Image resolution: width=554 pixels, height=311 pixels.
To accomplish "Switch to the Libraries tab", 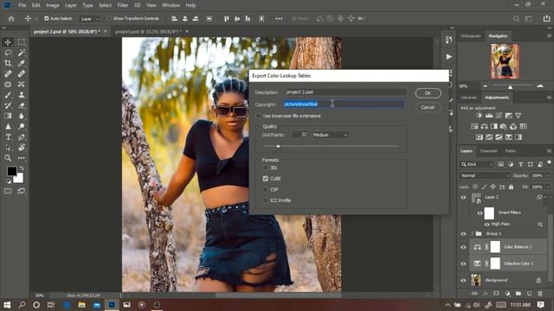I will pos(468,98).
